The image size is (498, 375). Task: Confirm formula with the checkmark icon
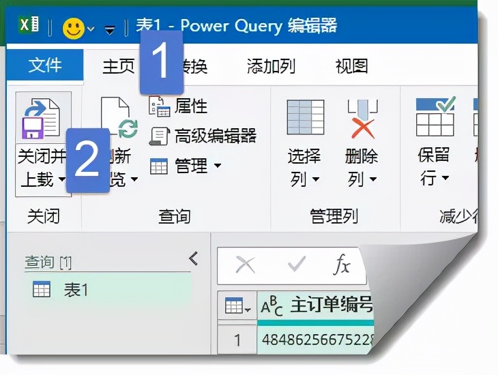coord(296,264)
